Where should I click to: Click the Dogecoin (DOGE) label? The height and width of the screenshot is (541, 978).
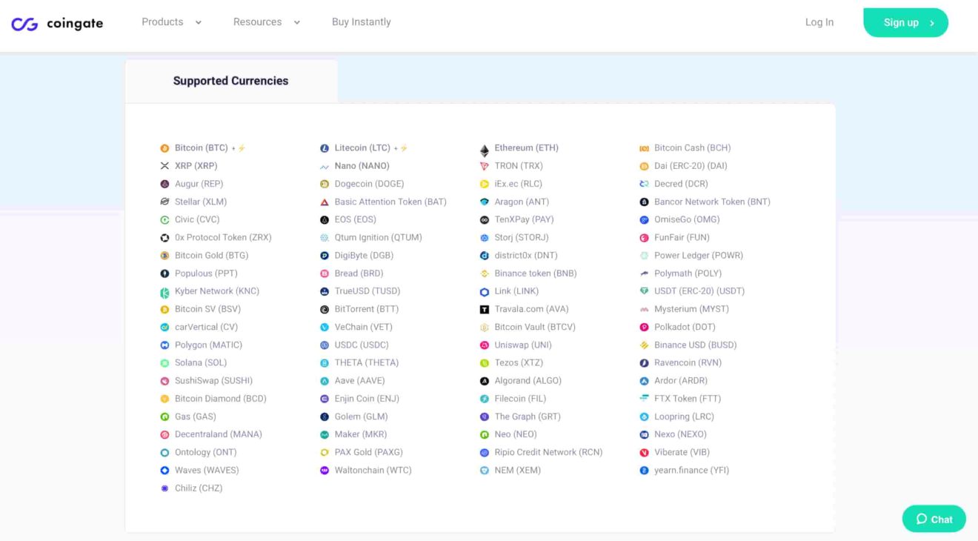pos(369,184)
